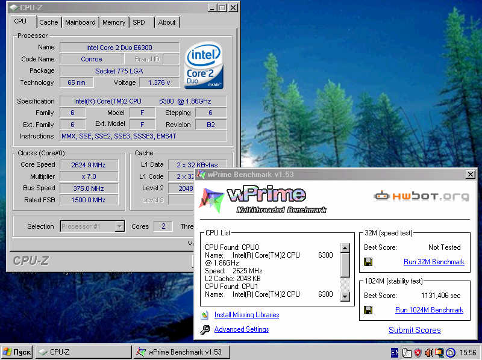Image resolution: width=482 pixels, height=360 pixels.
Task: Click the Name field Intel Core 2 Duo E6300
Action: coord(119,48)
